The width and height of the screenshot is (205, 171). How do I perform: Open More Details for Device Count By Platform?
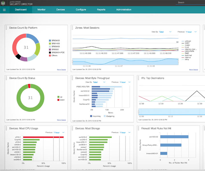point(61,70)
